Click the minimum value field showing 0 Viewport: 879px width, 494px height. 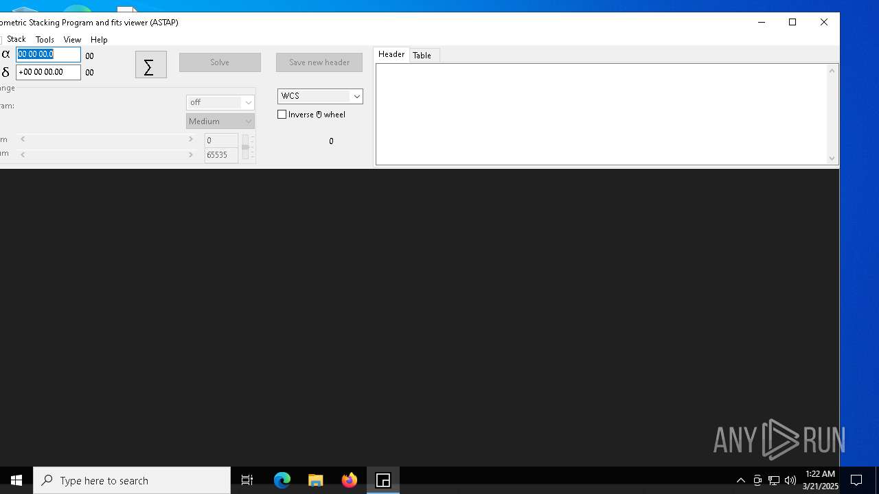click(221, 141)
